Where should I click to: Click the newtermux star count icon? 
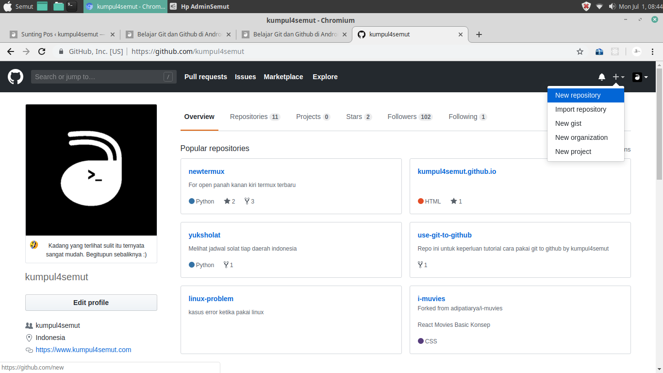(227, 201)
